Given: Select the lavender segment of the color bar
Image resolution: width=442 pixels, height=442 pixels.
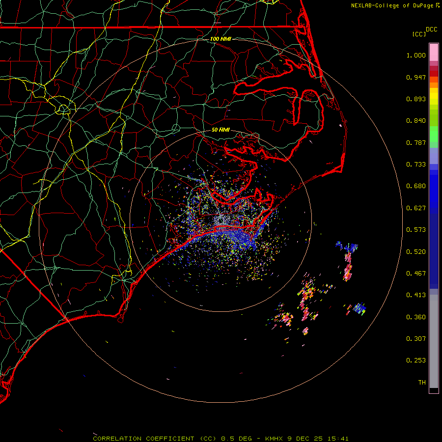Looking at the screenshot, I should [x=434, y=156].
